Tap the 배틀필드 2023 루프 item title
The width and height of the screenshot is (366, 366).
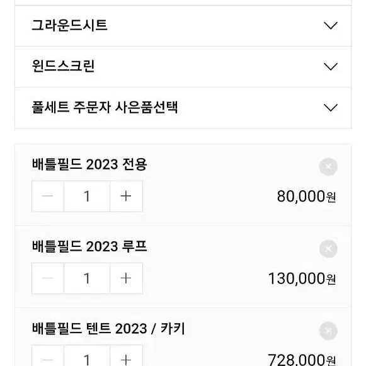pyautogui.click(x=89, y=246)
